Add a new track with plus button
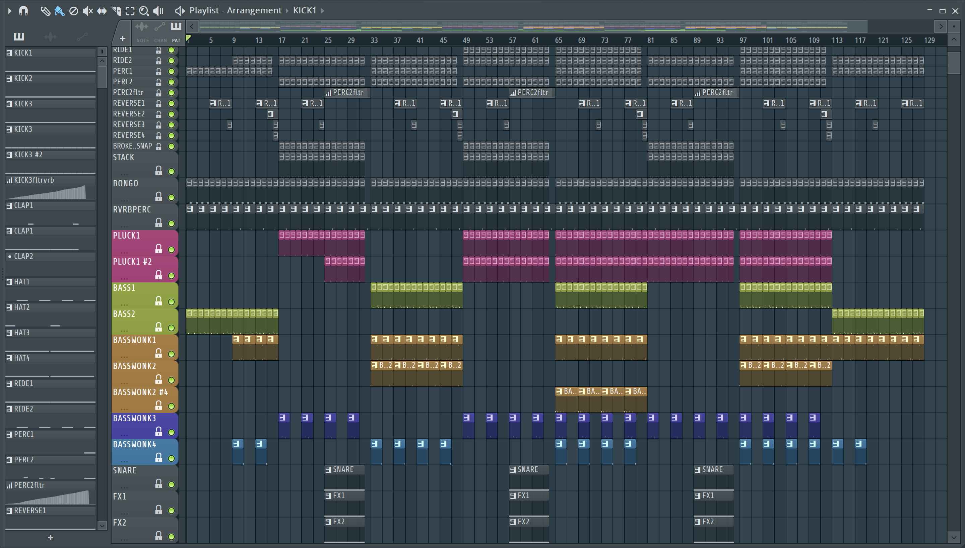This screenshot has width=965, height=548. [122, 38]
